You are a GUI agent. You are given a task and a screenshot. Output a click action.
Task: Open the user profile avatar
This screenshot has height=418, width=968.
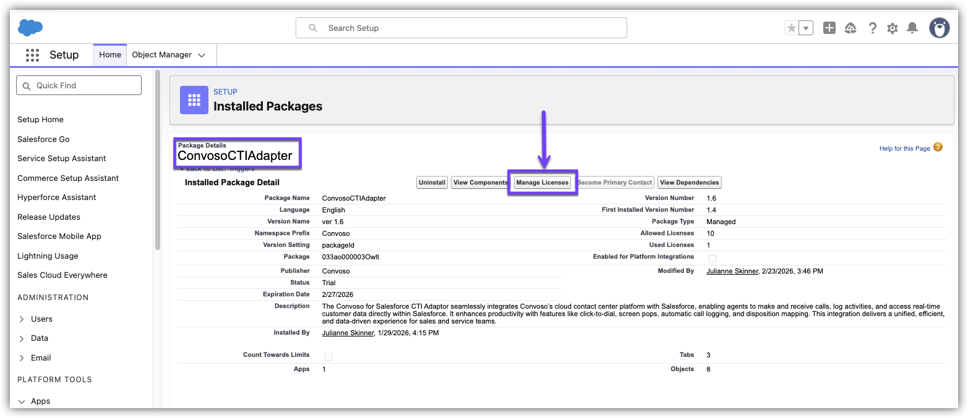[939, 28]
